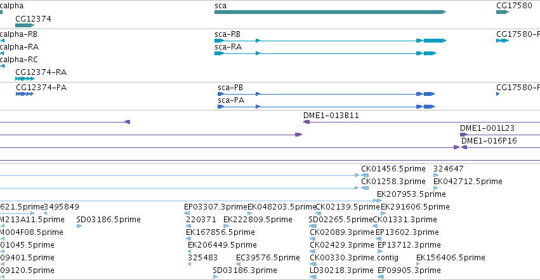Select the EK048203.5prime EST label
Screen dimensions: 540x280
pos(282,207)
